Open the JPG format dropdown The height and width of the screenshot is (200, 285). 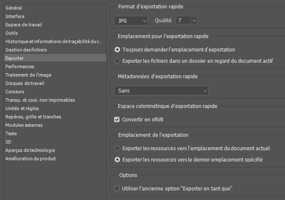pos(131,20)
